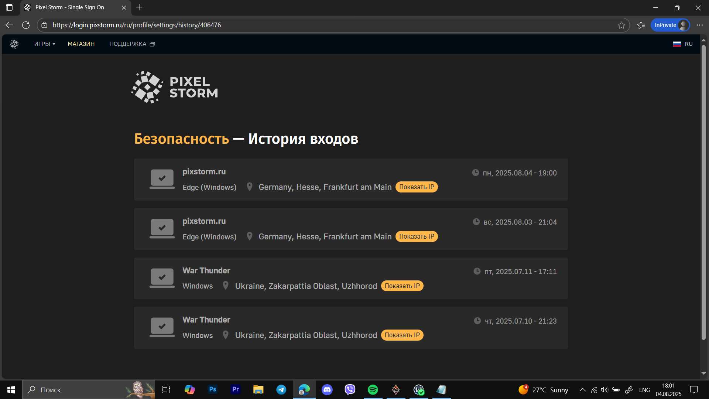The height and width of the screenshot is (399, 709).
Task: Open the МАГАЗИН menu item
Action: 81,44
